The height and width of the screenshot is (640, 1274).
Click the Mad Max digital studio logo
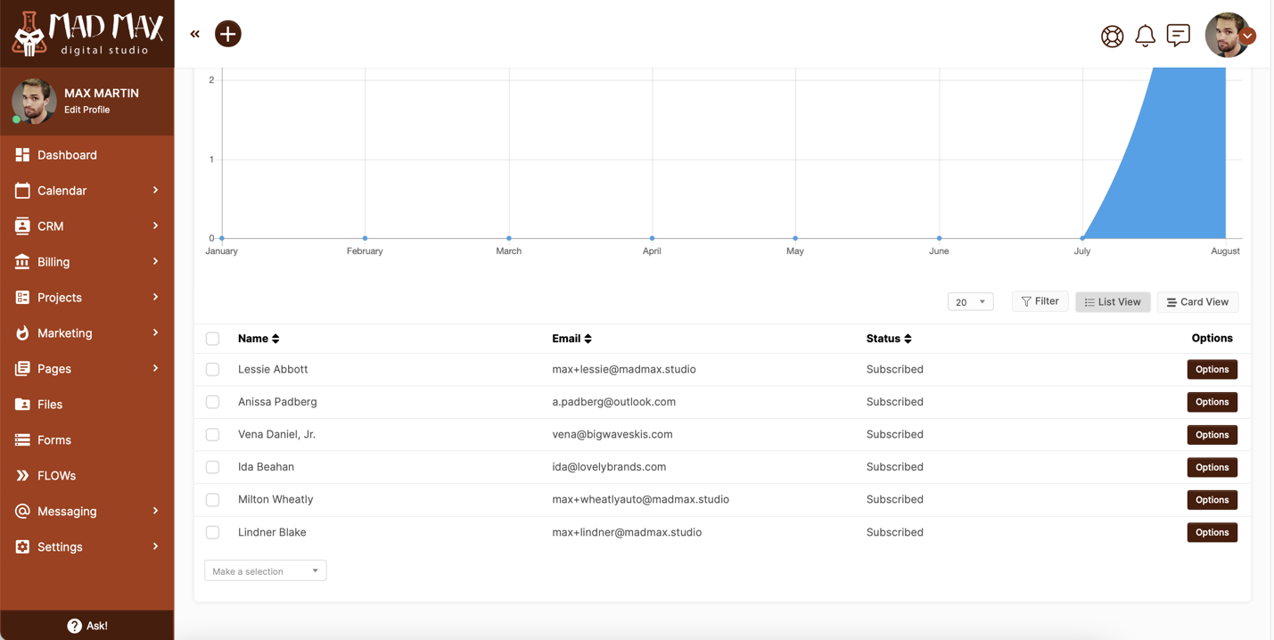(86, 33)
